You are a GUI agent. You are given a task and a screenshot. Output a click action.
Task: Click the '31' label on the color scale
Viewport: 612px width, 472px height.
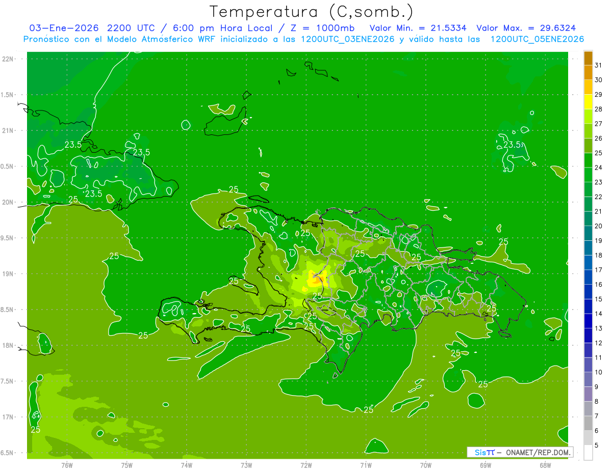(x=598, y=65)
